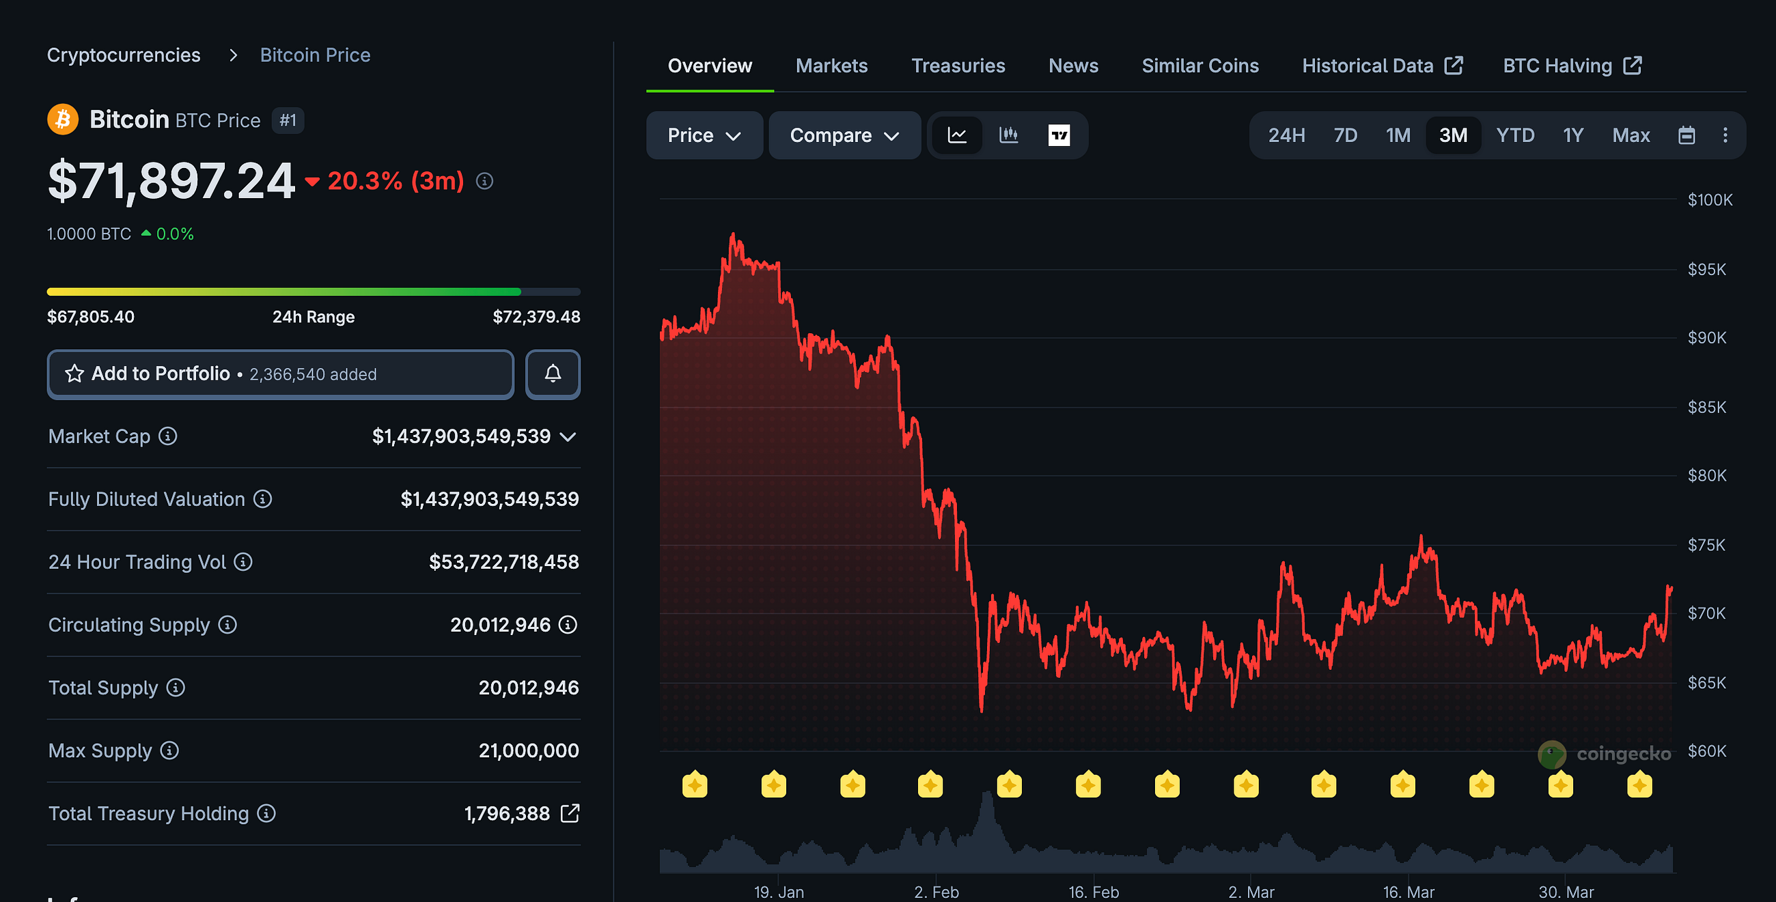Click the $71,897.24 price value

tap(171, 181)
